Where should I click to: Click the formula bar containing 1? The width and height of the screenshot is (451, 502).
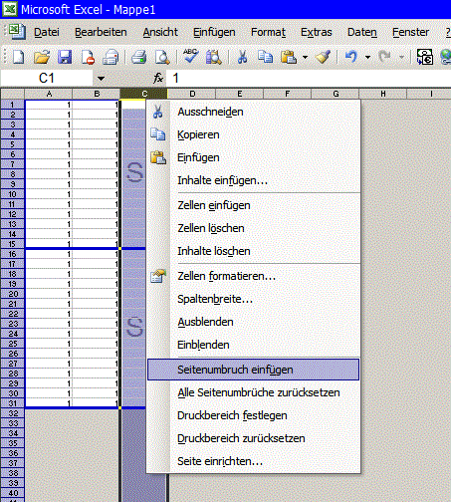[309, 79]
